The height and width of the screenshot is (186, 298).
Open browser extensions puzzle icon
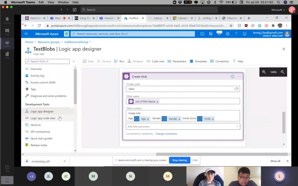point(273,25)
